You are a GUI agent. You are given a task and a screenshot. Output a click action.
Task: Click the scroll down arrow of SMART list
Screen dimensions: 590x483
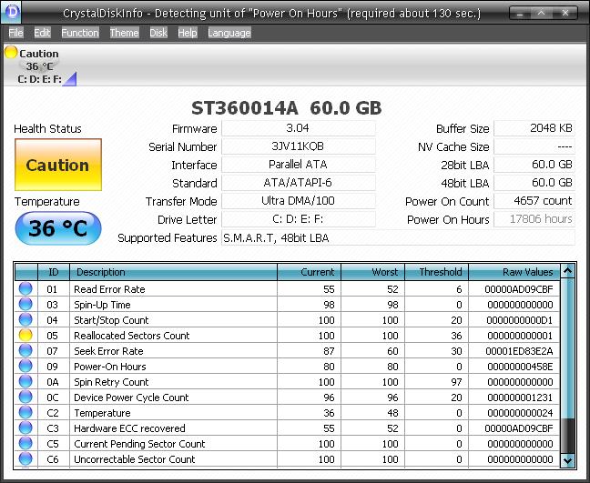tap(567, 459)
